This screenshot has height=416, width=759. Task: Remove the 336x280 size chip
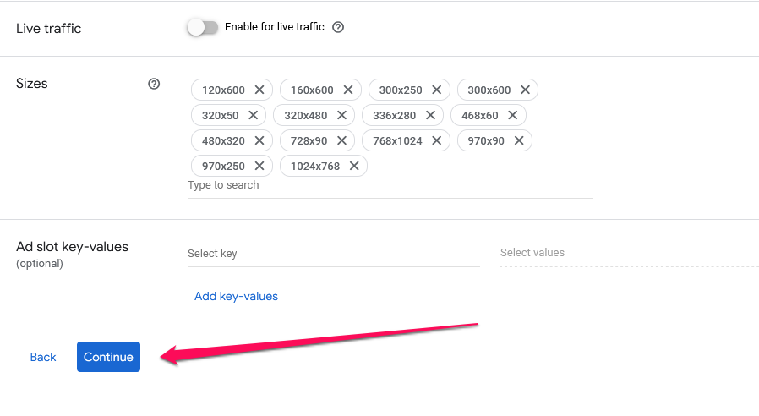(x=430, y=115)
